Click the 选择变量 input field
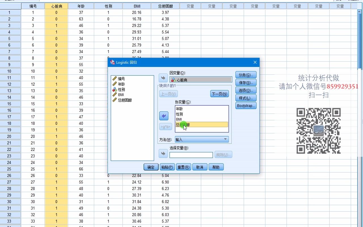The height and width of the screenshot is (227, 363). point(191,155)
